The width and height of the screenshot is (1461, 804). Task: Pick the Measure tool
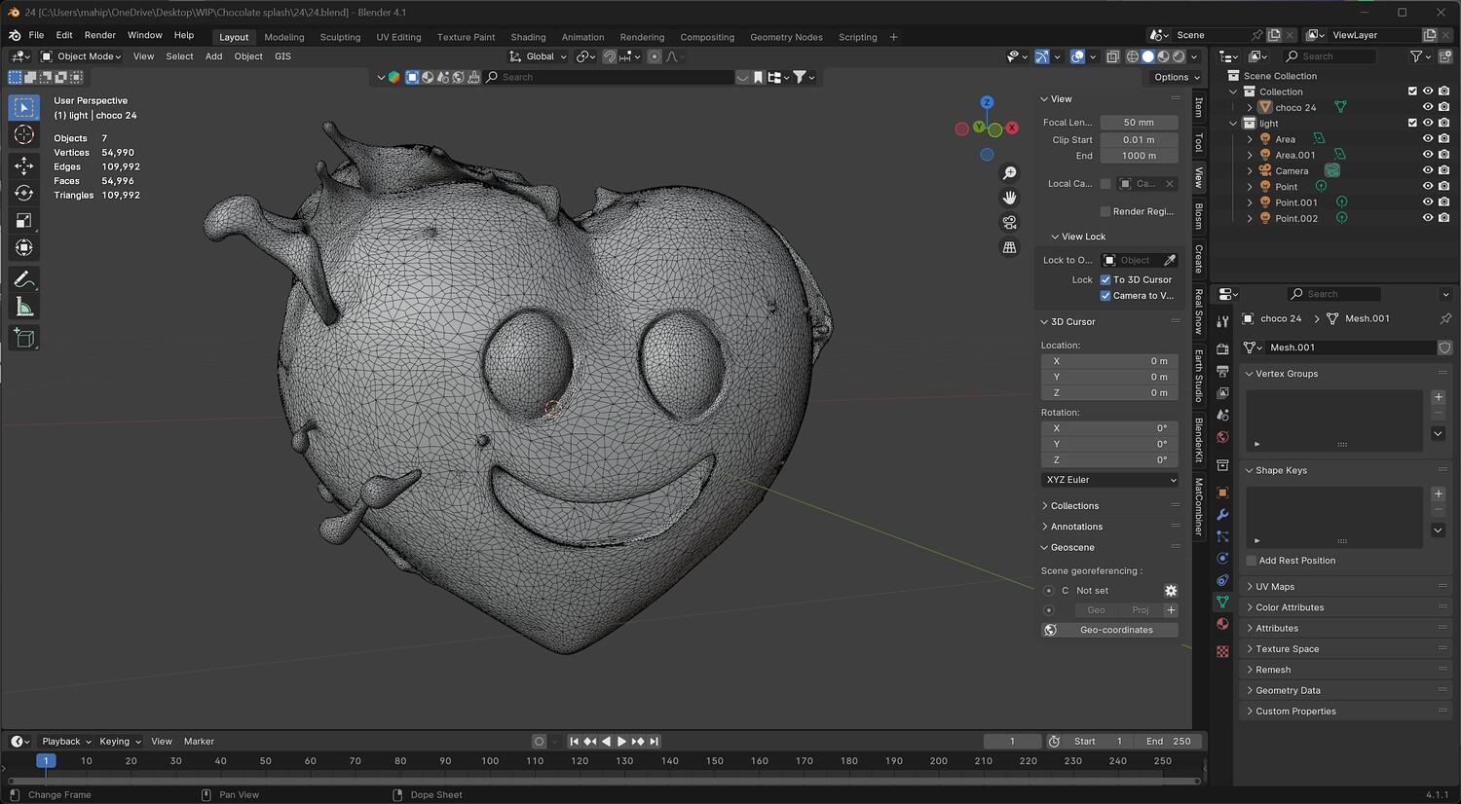click(x=24, y=308)
